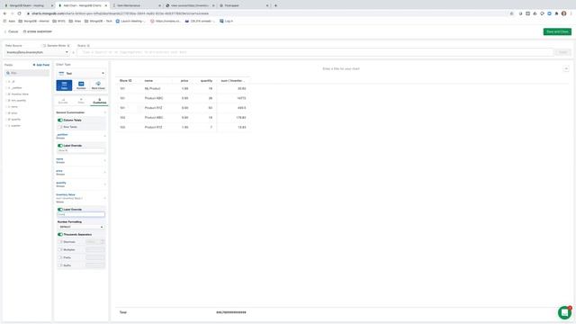Click the My Product cell in table
This screenshot has width=576, height=324.
pos(152,88)
